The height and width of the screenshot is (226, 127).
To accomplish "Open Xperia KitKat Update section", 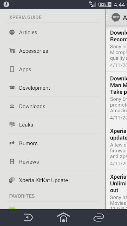I will click(53, 180).
